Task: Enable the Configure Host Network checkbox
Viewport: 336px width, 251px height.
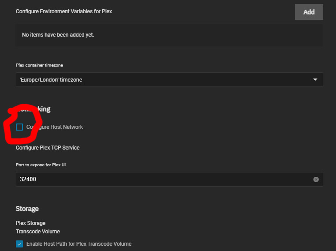Action: (x=19, y=127)
